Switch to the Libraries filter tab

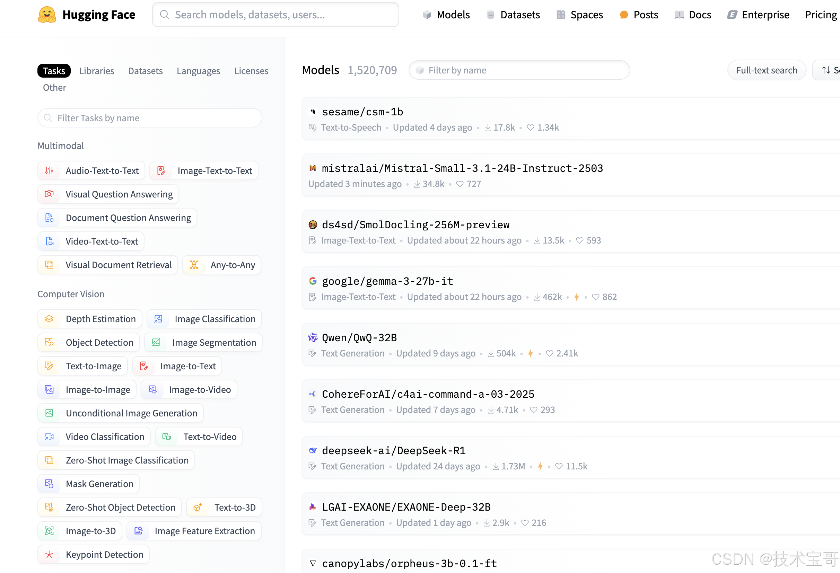[96, 71]
